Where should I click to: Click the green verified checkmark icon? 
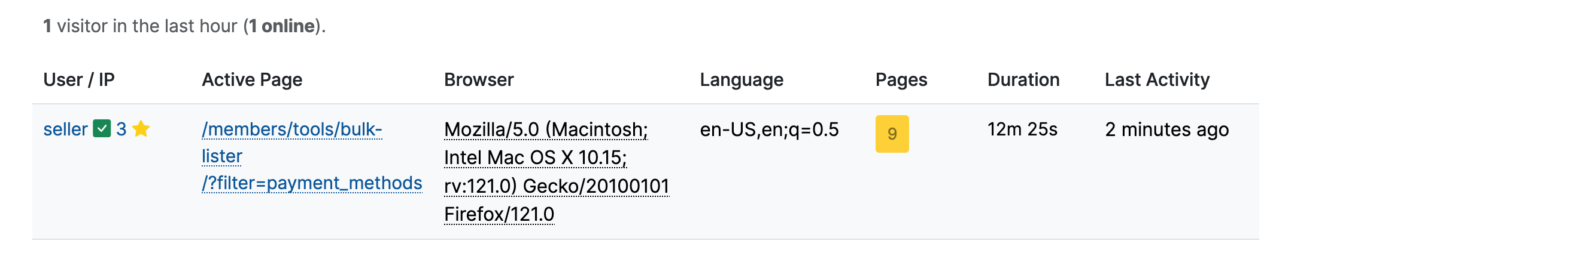[x=102, y=129]
